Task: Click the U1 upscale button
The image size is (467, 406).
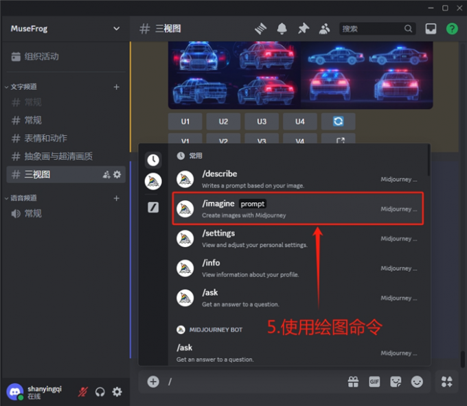Action: [x=185, y=121]
